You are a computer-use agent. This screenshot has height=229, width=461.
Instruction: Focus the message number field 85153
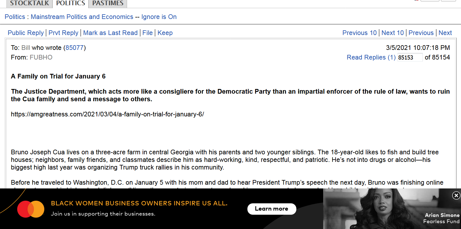[x=410, y=57]
